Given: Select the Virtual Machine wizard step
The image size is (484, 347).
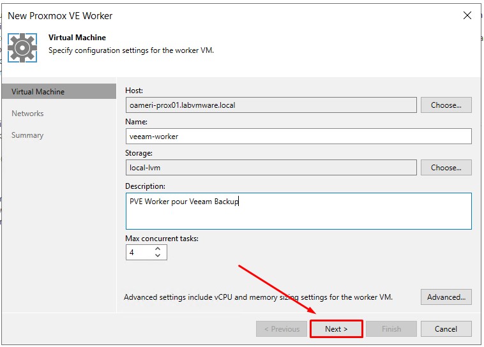Looking at the screenshot, I should point(38,92).
